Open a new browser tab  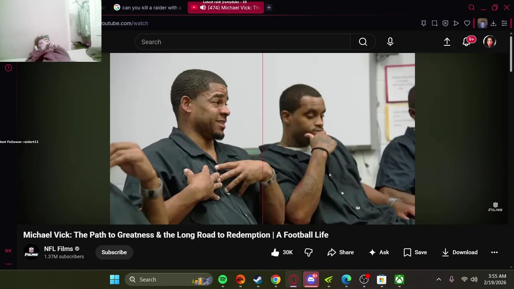pos(269,7)
